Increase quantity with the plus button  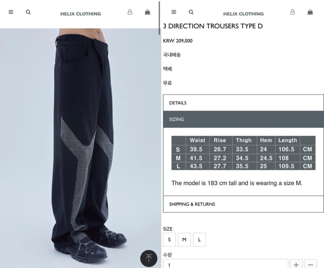(x=296, y=264)
